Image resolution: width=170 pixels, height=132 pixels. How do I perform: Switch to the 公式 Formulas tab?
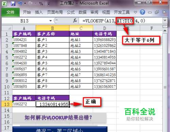pos(71,12)
